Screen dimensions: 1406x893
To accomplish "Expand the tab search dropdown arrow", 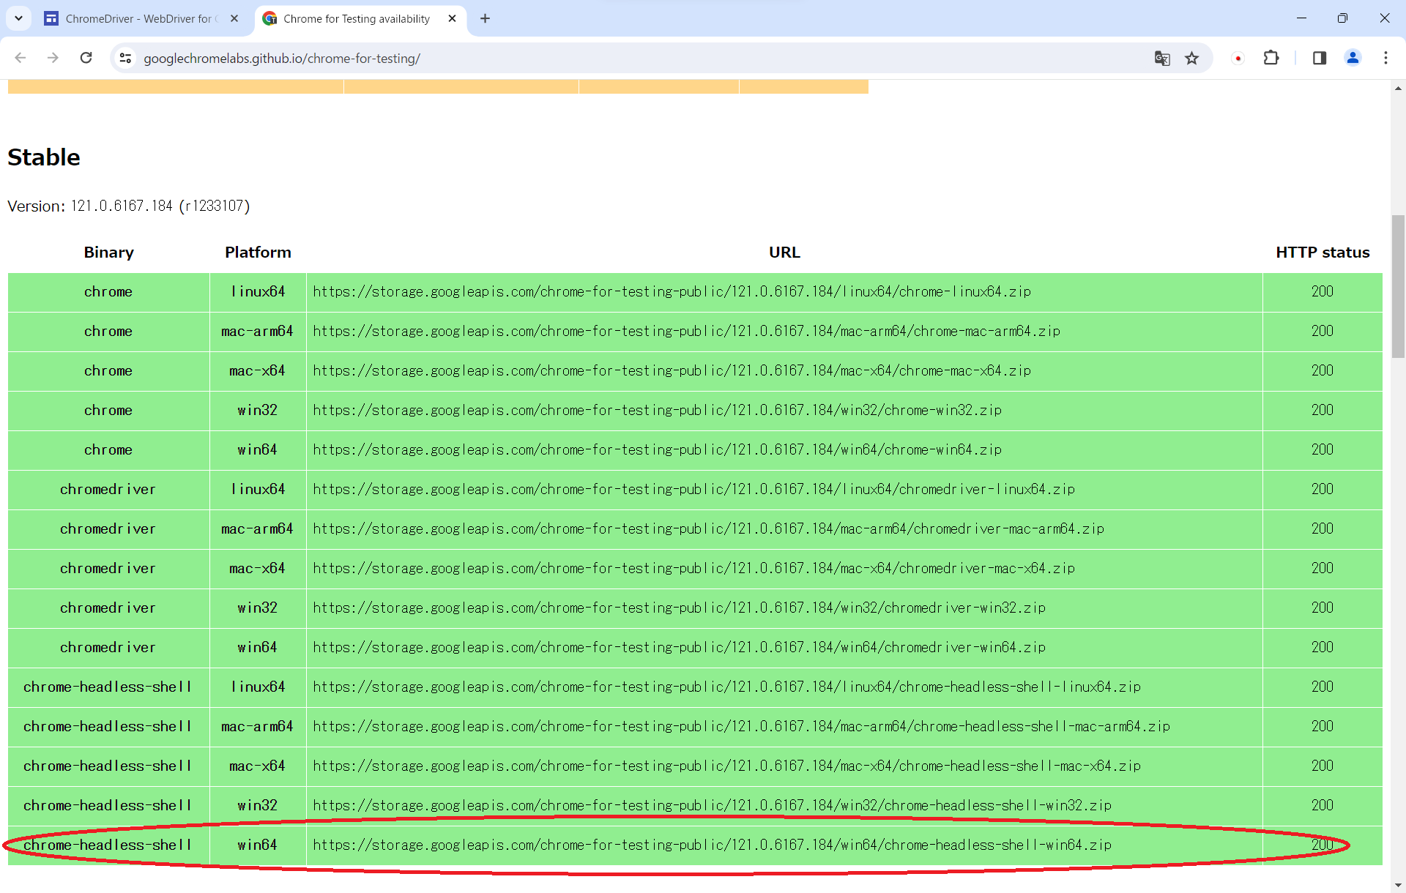I will click(x=18, y=18).
